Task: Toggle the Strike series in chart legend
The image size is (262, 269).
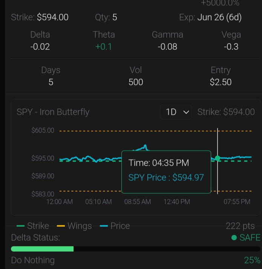Action: point(33,226)
